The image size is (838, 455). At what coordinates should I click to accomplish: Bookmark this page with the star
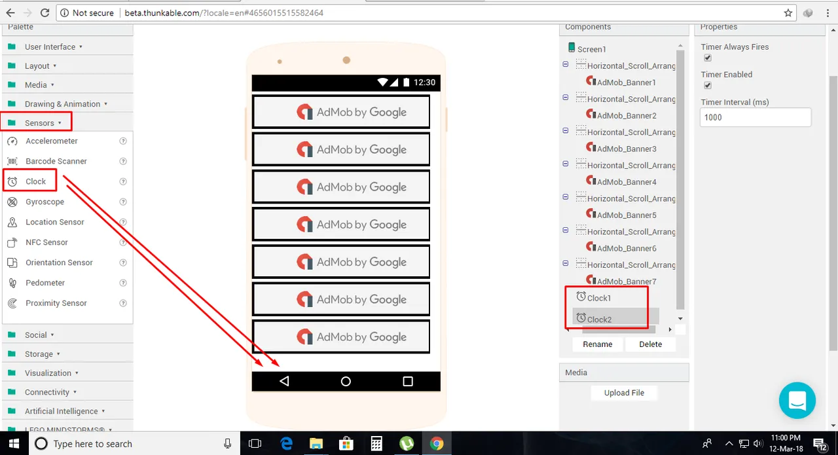[x=788, y=12]
